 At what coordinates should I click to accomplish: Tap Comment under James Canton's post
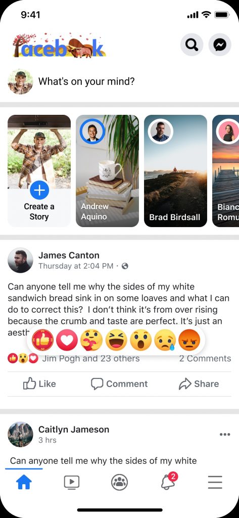[x=119, y=384]
